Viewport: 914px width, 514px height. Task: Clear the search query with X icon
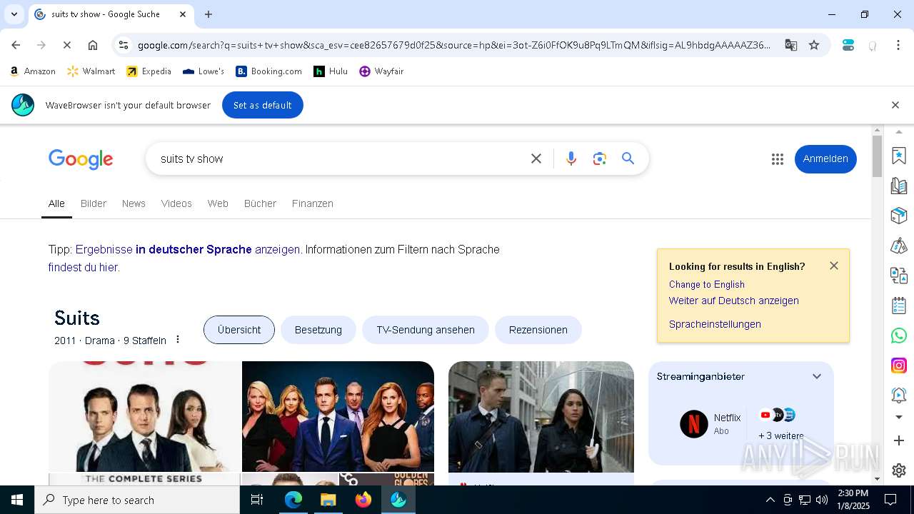click(x=536, y=158)
